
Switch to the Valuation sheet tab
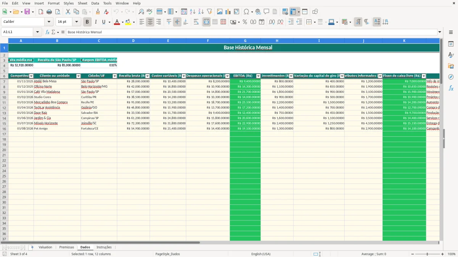coord(45,247)
